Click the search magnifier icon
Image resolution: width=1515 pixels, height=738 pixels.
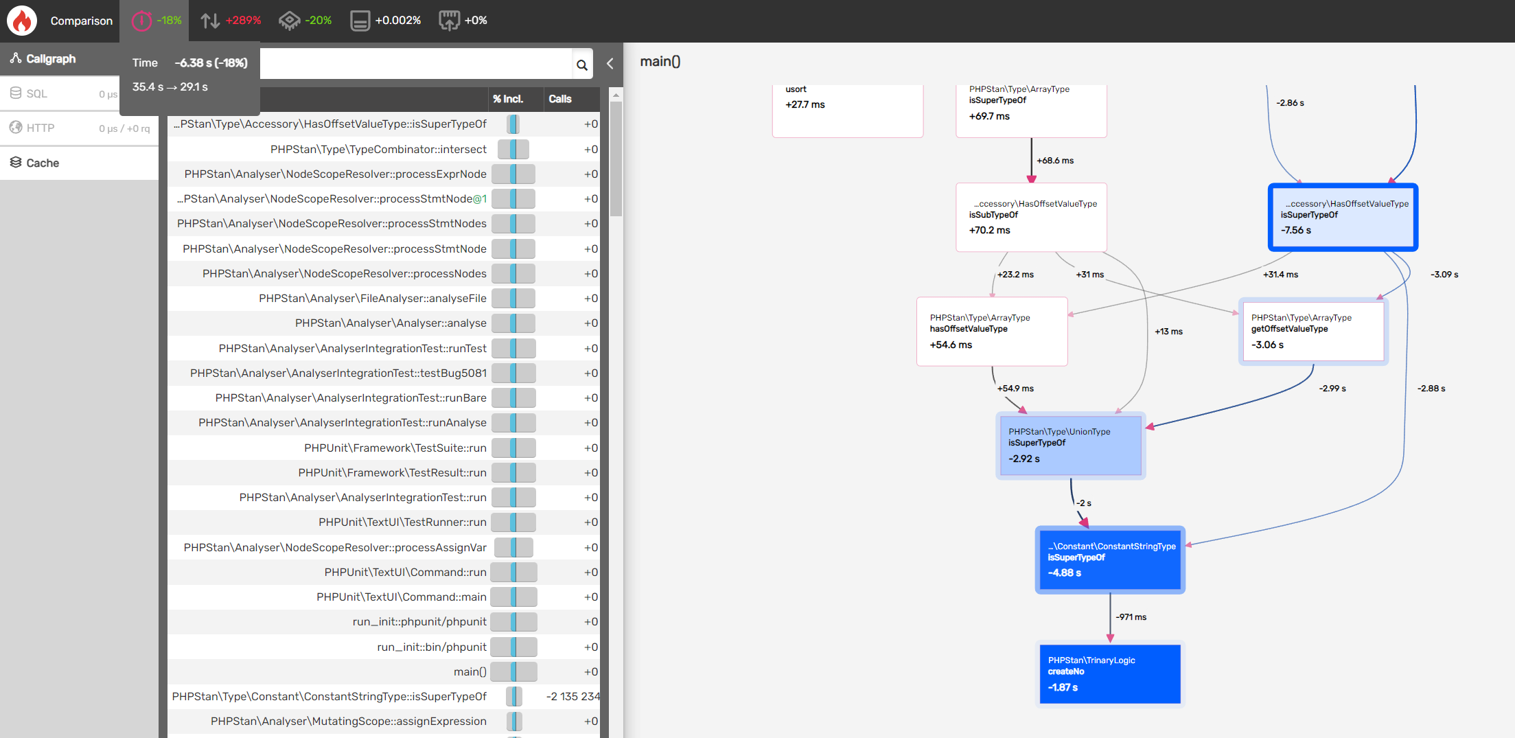tap(581, 65)
